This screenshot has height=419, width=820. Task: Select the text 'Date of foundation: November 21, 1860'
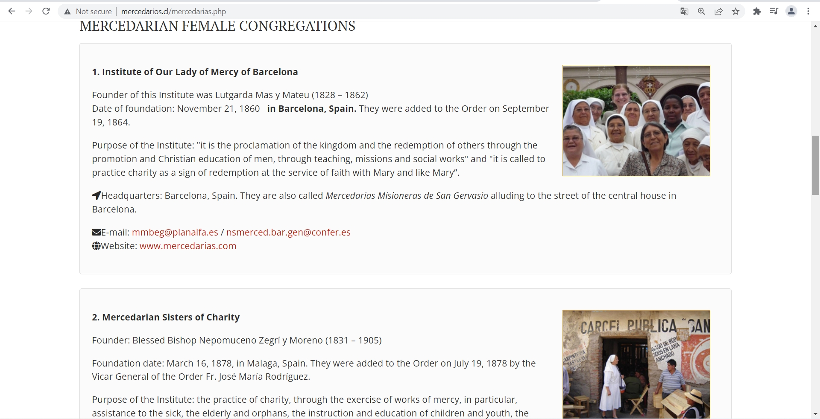tap(176, 108)
